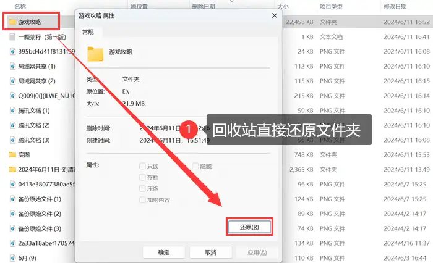Close the 游戏攻略 属性 dialog
Screen dimensions: 433x263
click(275, 15)
